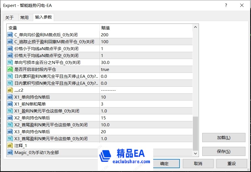Click the 保存(S) button
The width and height of the screenshot is (251, 172).
(x=224, y=151)
